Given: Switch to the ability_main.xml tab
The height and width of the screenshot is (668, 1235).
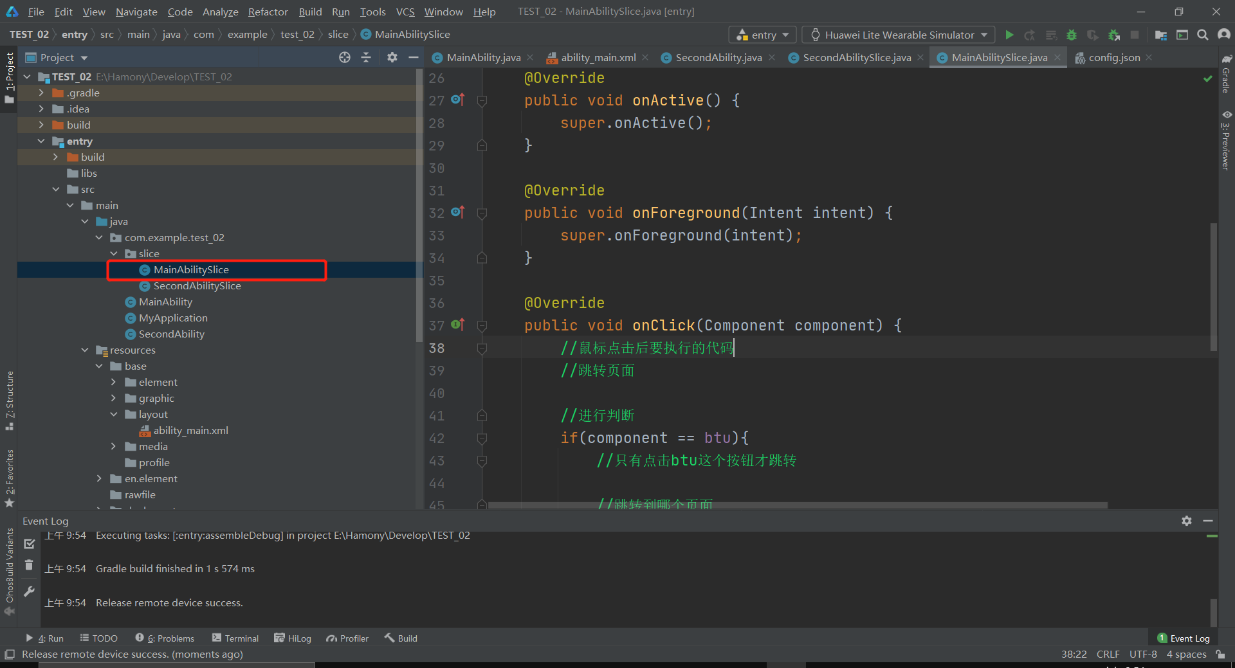Looking at the screenshot, I should (x=598, y=57).
